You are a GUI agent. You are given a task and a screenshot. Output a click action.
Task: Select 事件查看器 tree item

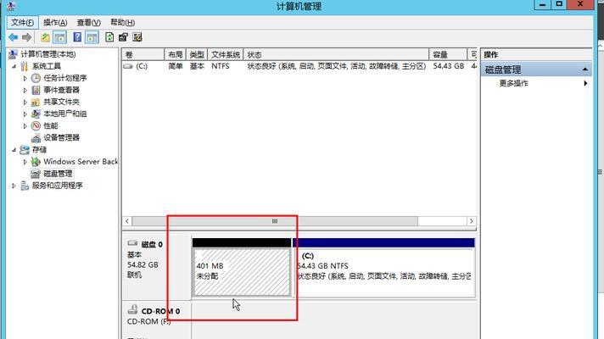click(61, 90)
